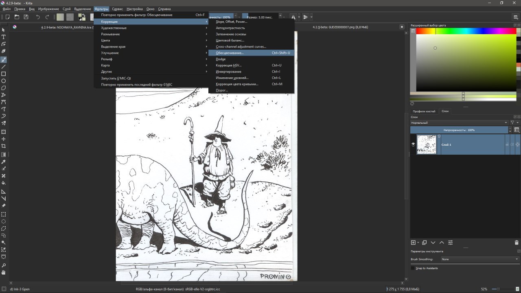Switch to Профили кистей tab
Screen dimensions: 521x293
(424, 111)
